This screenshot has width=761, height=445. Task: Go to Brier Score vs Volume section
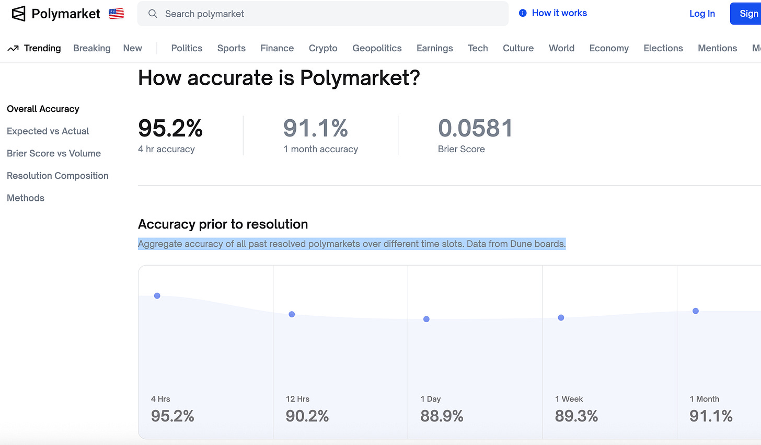[x=54, y=153]
